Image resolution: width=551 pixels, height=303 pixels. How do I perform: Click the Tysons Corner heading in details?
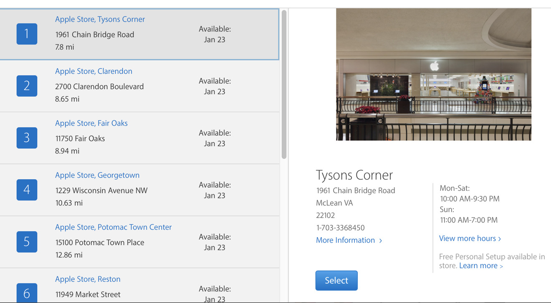click(x=354, y=175)
